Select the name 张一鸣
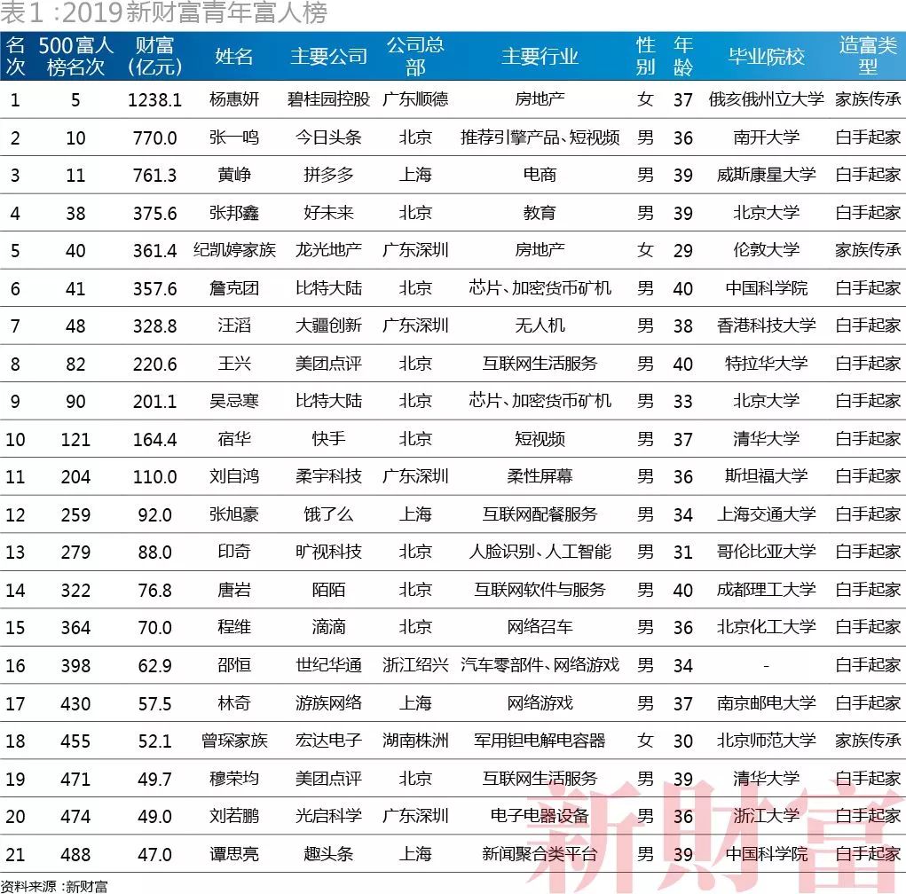The image size is (906, 894). pos(234,137)
